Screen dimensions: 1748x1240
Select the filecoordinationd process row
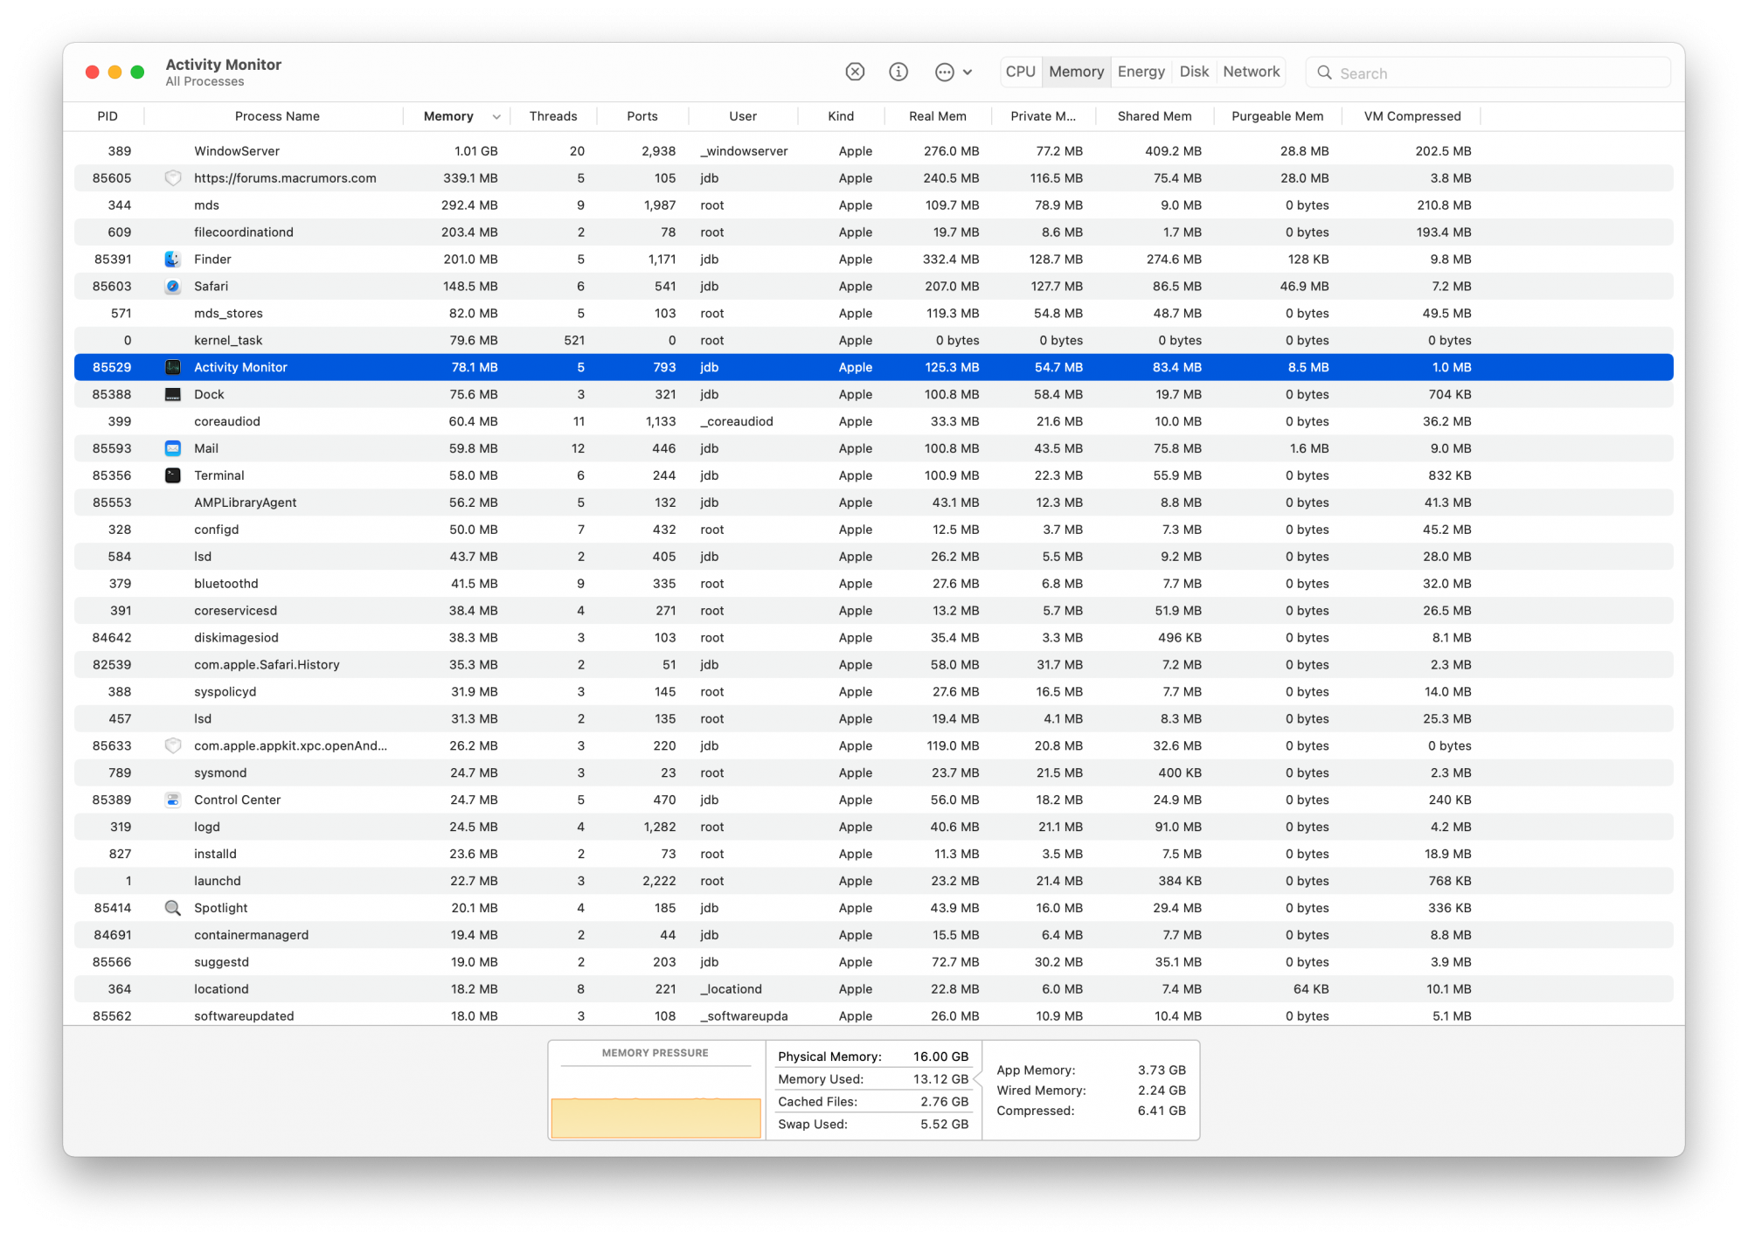(874, 232)
